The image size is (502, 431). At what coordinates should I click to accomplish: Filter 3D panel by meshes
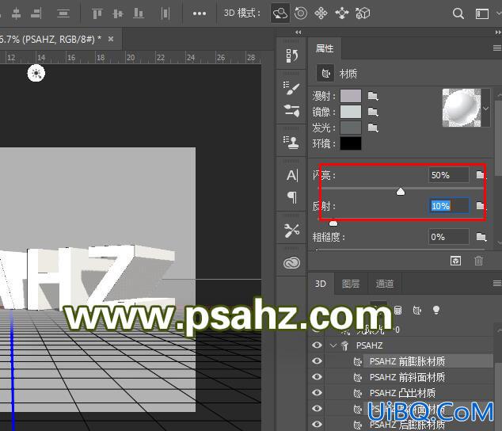[x=397, y=310]
